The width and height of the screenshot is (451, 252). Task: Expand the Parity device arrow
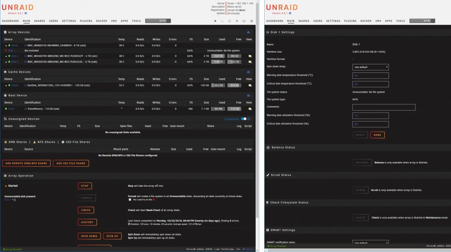pos(6,45)
